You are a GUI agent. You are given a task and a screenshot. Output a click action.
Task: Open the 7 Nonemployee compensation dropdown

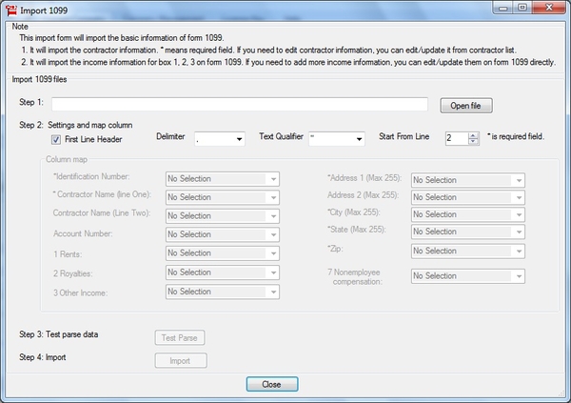(x=467, y=276)
